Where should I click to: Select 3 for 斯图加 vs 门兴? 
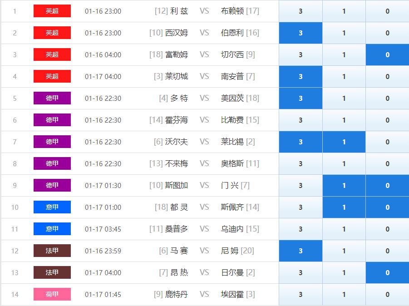pyautogui.click(x=301, y=185)
